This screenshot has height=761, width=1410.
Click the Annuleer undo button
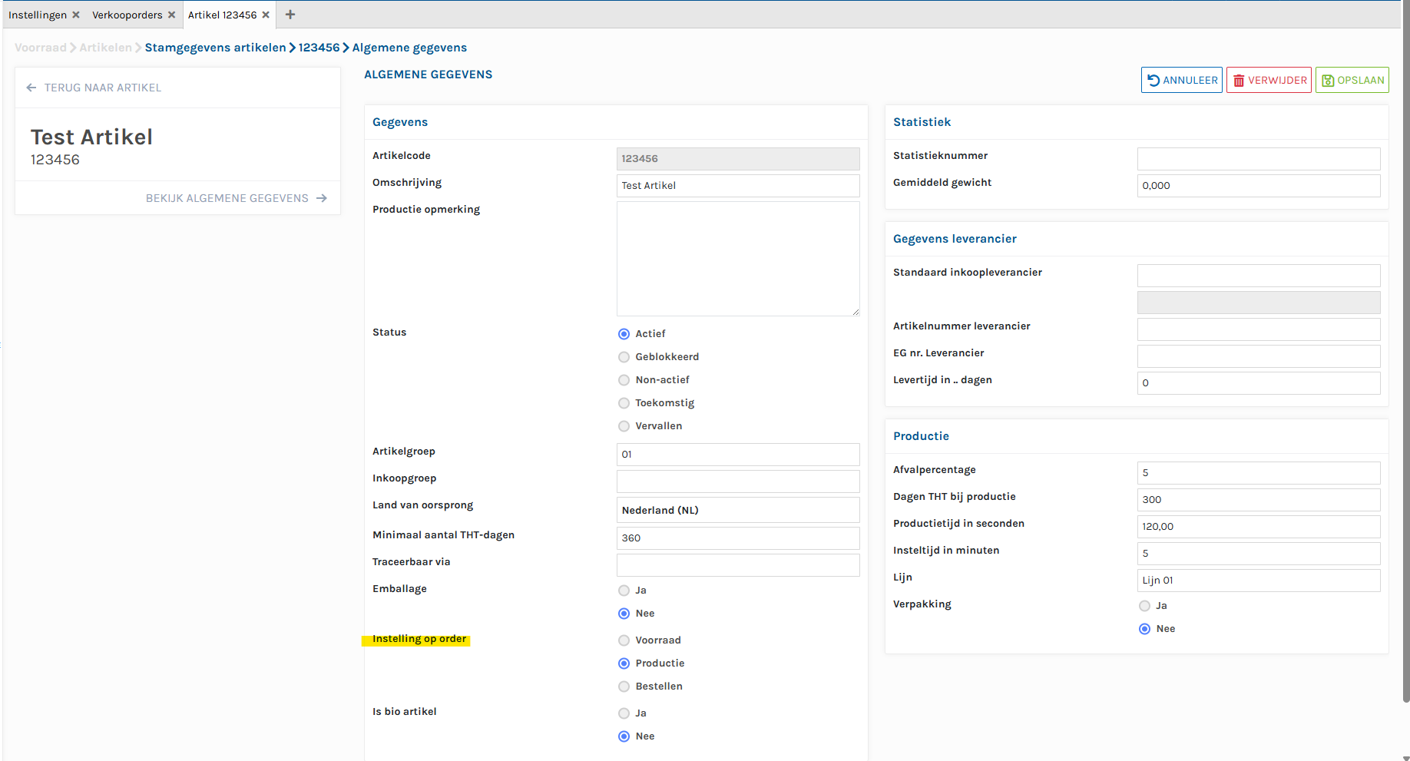(x=1181, y=81)
